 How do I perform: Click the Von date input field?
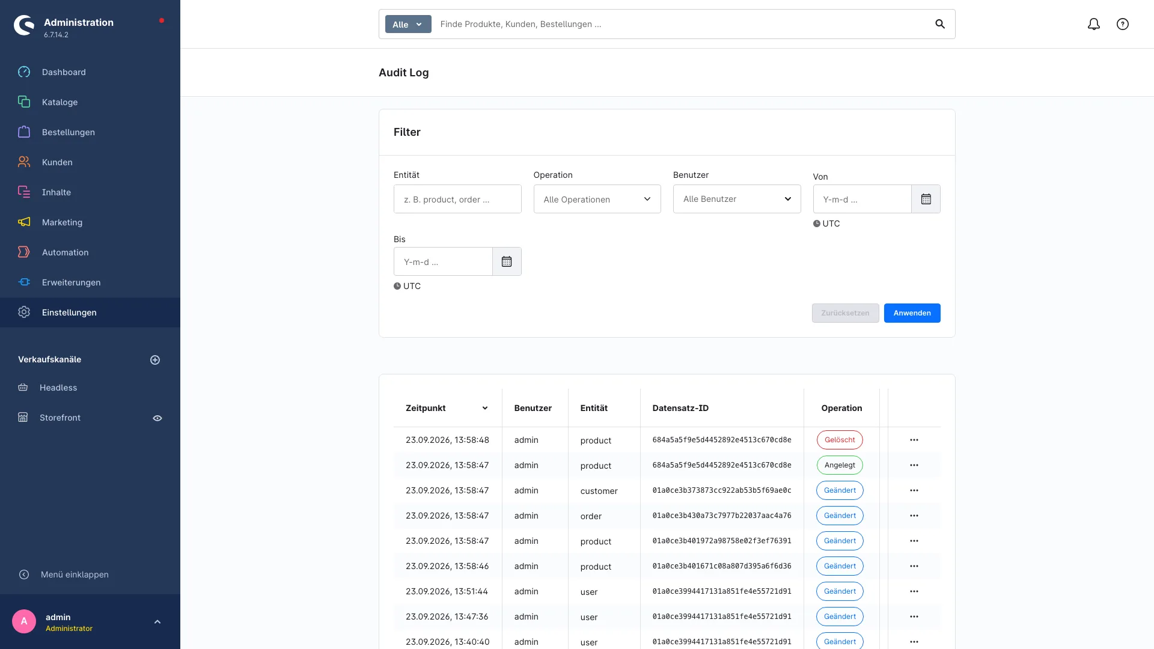click(862, 199)
